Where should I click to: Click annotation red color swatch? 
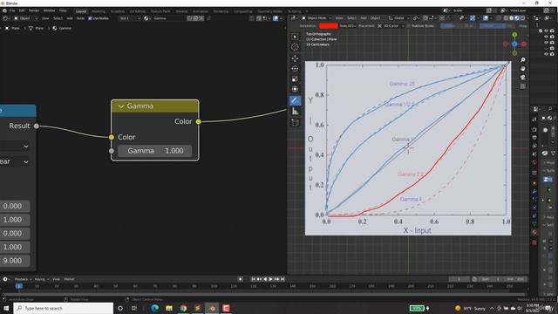pos(329,25)
